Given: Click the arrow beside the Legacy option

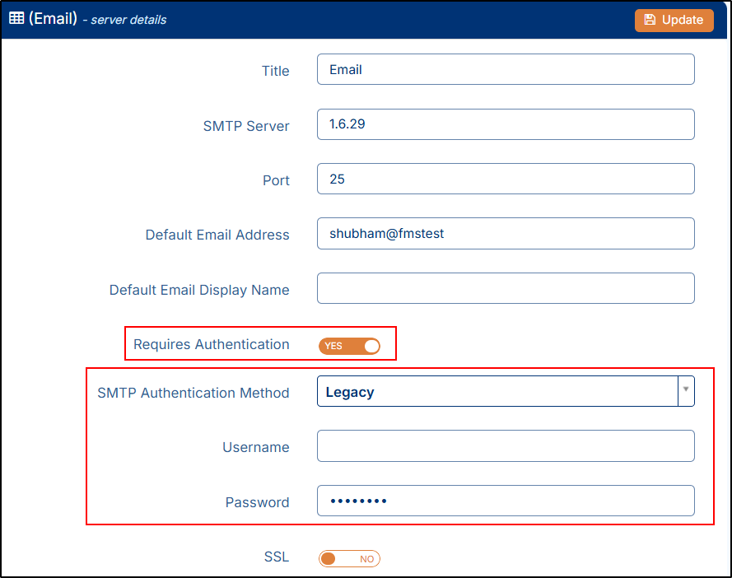Looking at the screenshot, I should [x=685, y=392].
